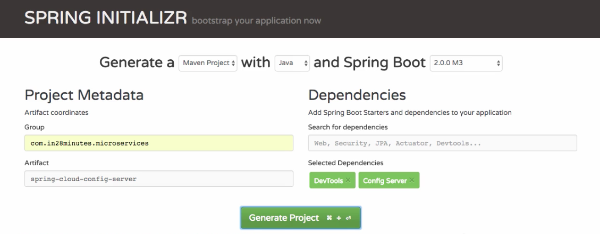Click the Search for dependencies field

point(442,143)
